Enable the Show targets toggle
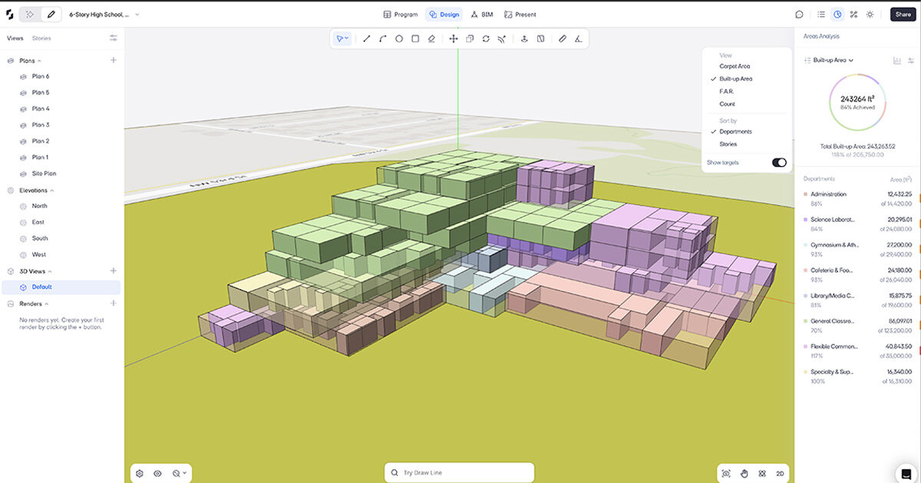 [780, 163]
